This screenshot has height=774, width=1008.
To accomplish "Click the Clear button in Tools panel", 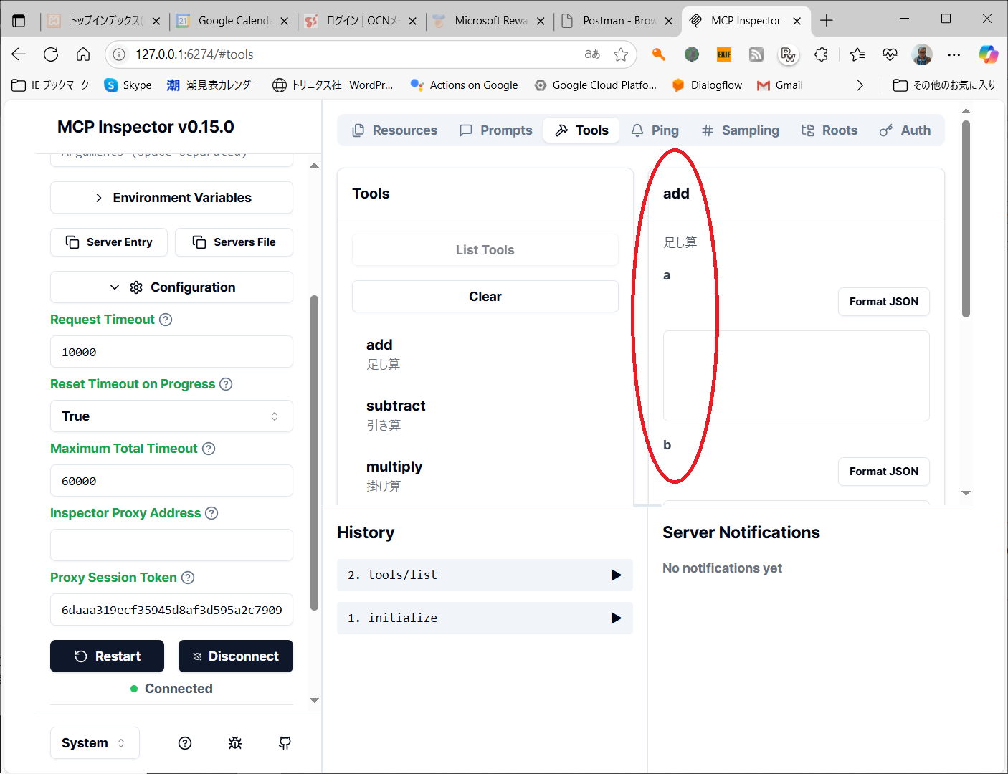I will tap(485, 297).
